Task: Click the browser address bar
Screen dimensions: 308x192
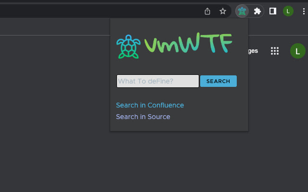Action: click(x=96, y=11)
